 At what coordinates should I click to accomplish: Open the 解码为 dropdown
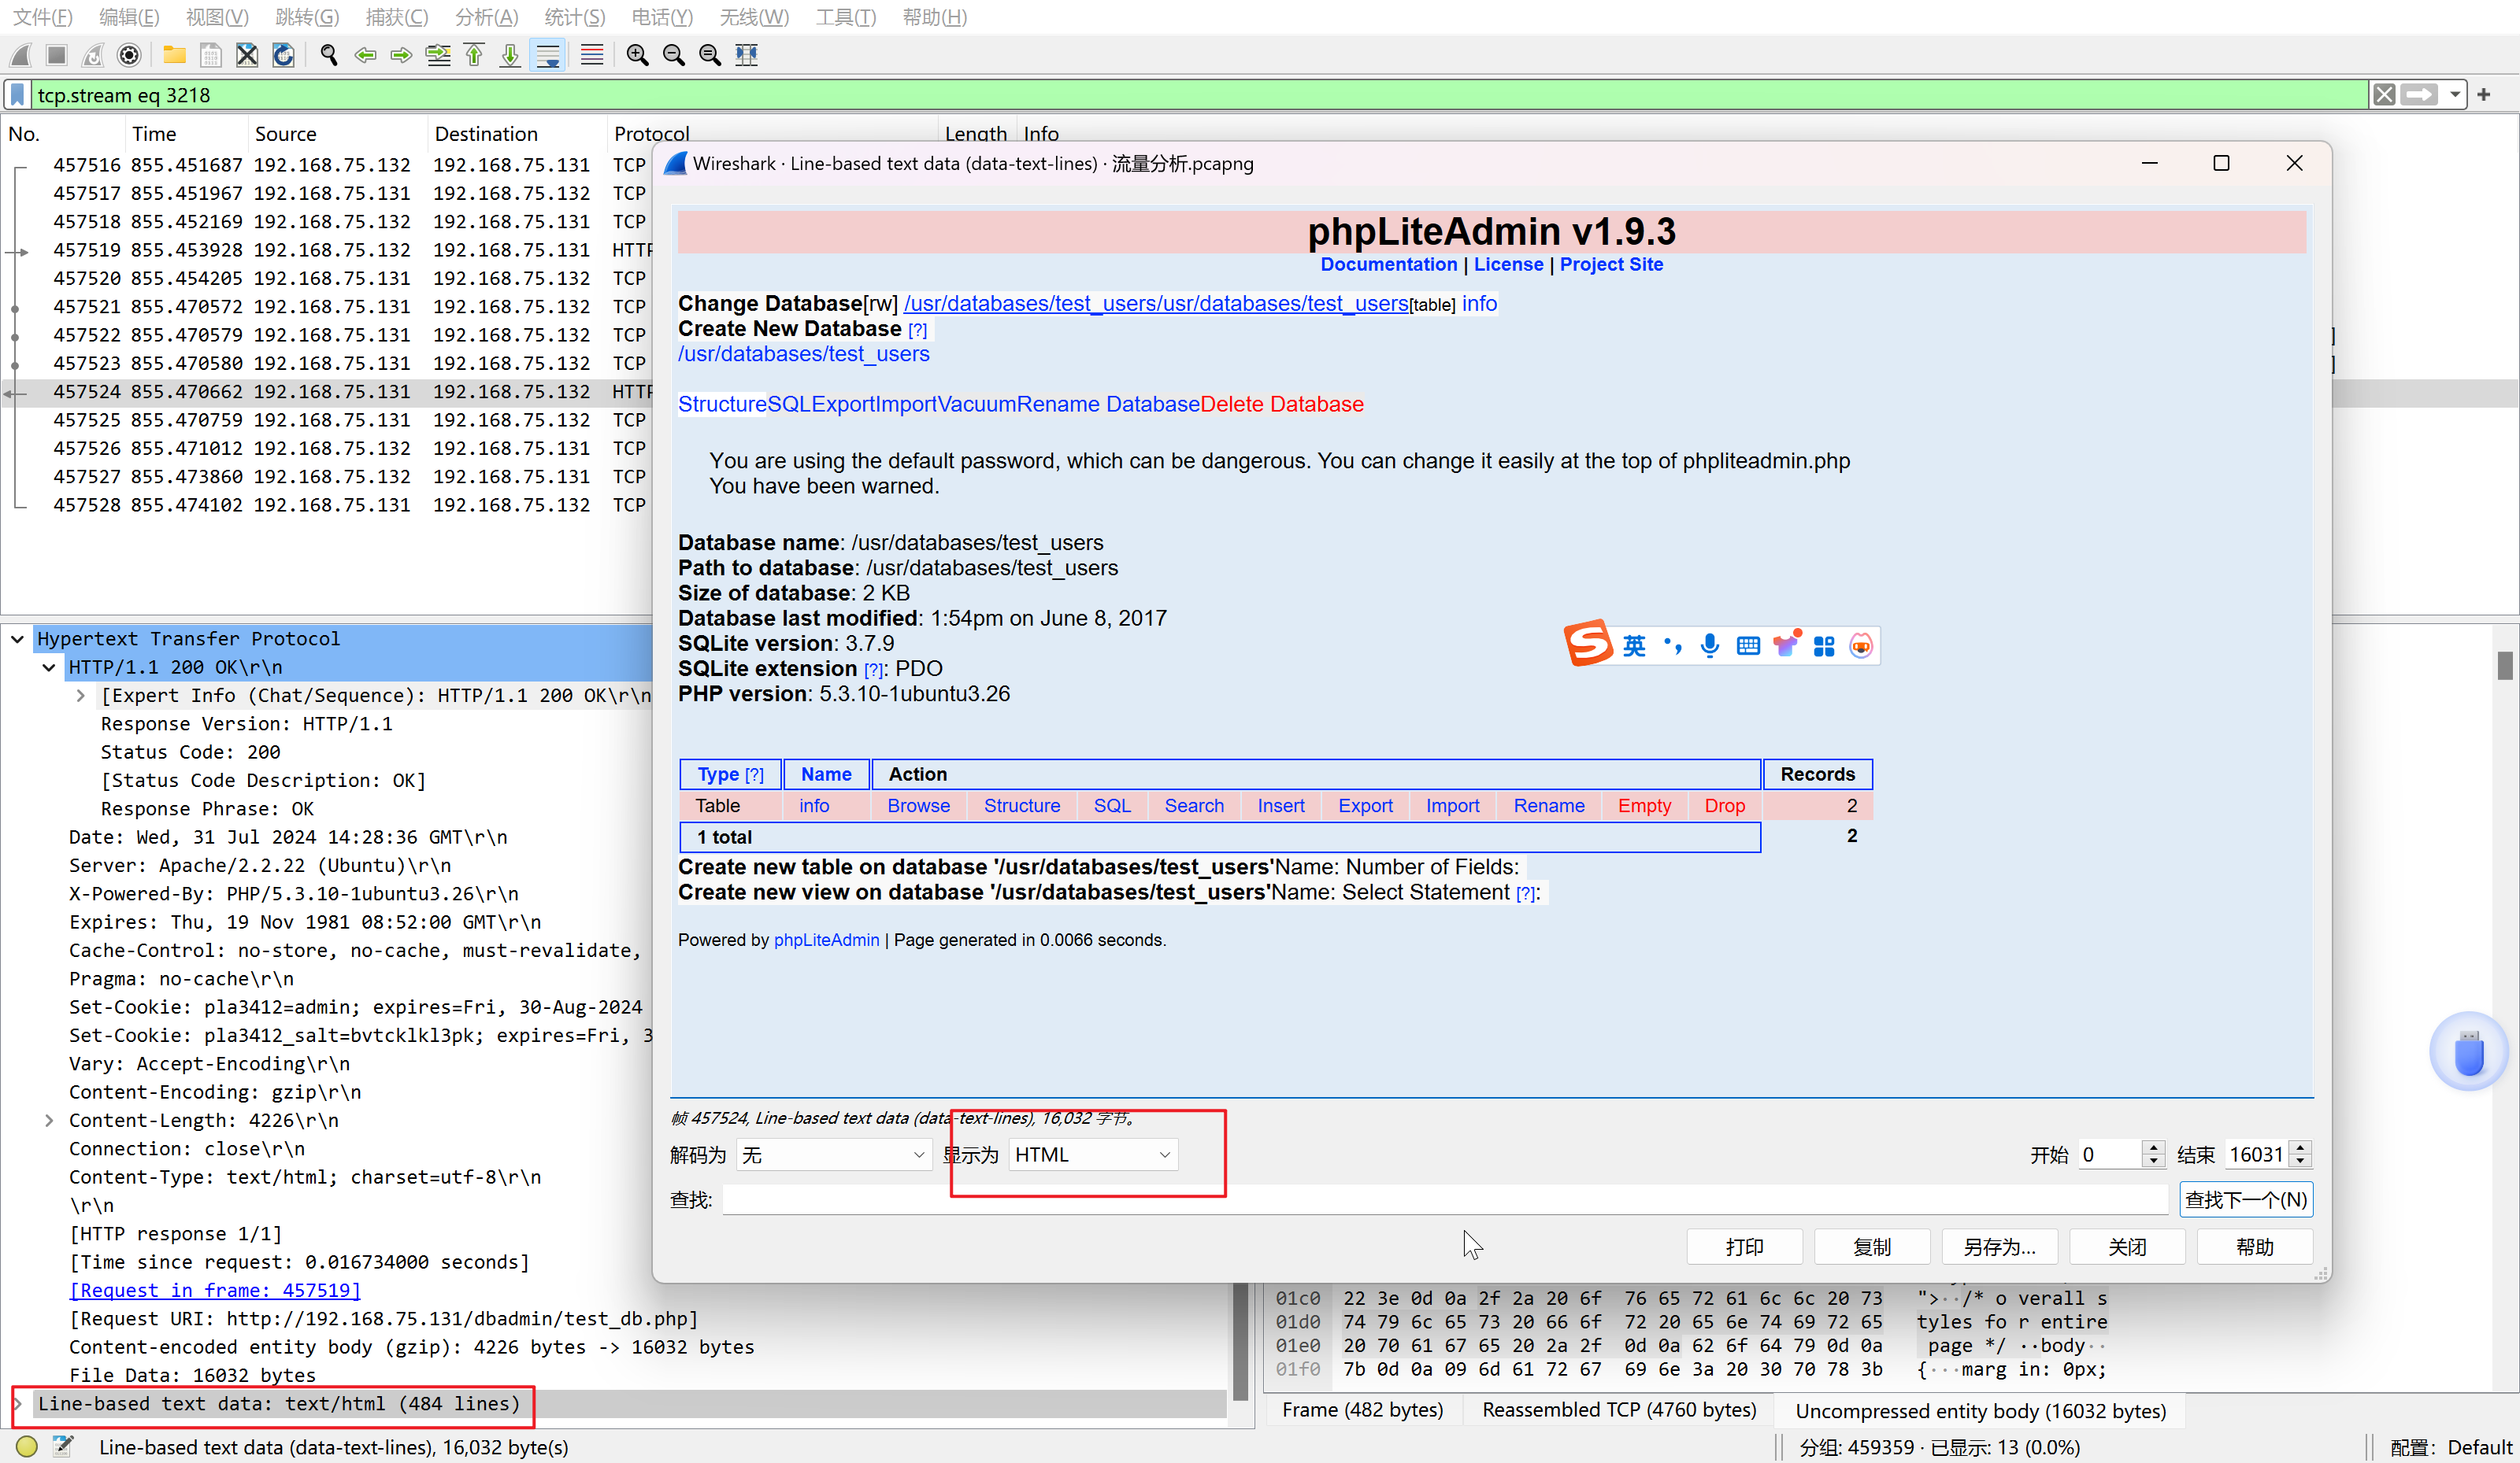[833, 1155]
